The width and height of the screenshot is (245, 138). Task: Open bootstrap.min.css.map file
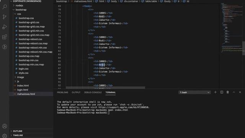click(x=31, y=65)
